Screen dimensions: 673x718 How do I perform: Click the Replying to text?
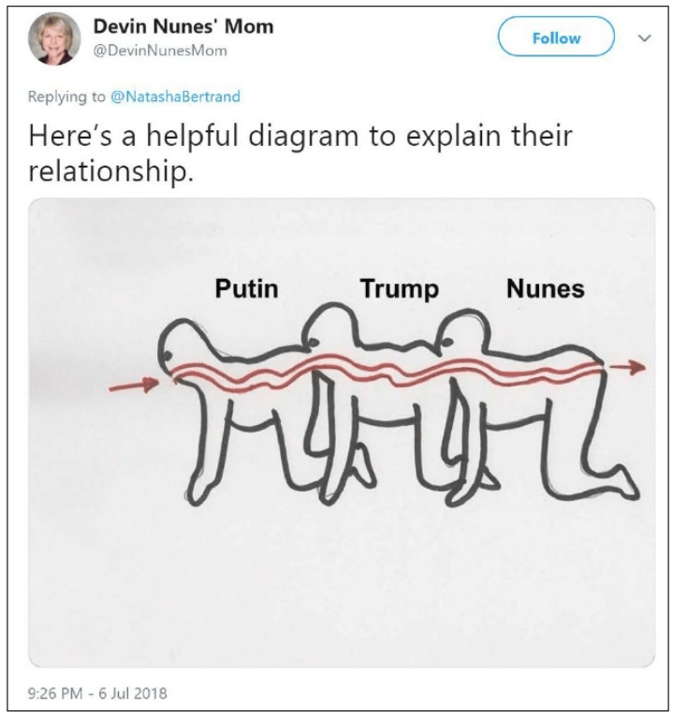(66, 96)
